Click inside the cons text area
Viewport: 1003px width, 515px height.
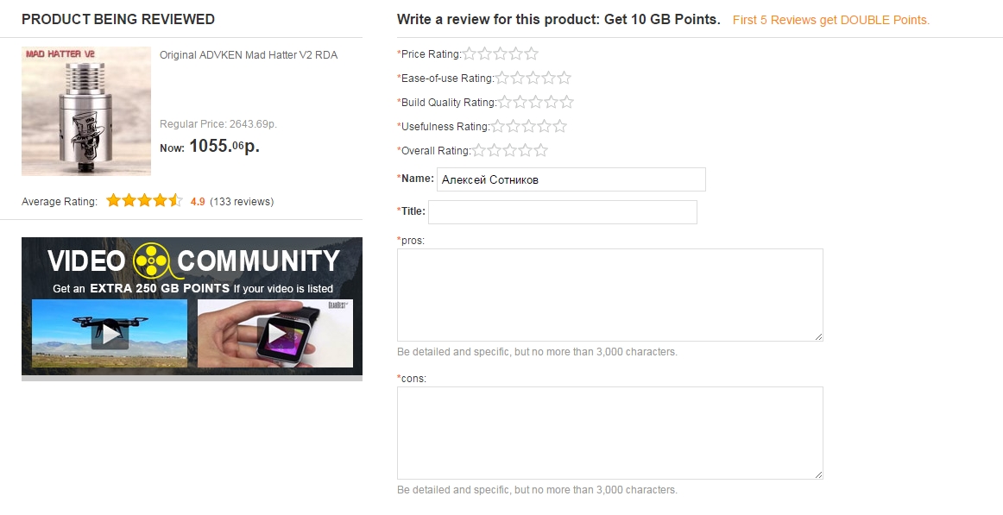(x=609, y=433)
